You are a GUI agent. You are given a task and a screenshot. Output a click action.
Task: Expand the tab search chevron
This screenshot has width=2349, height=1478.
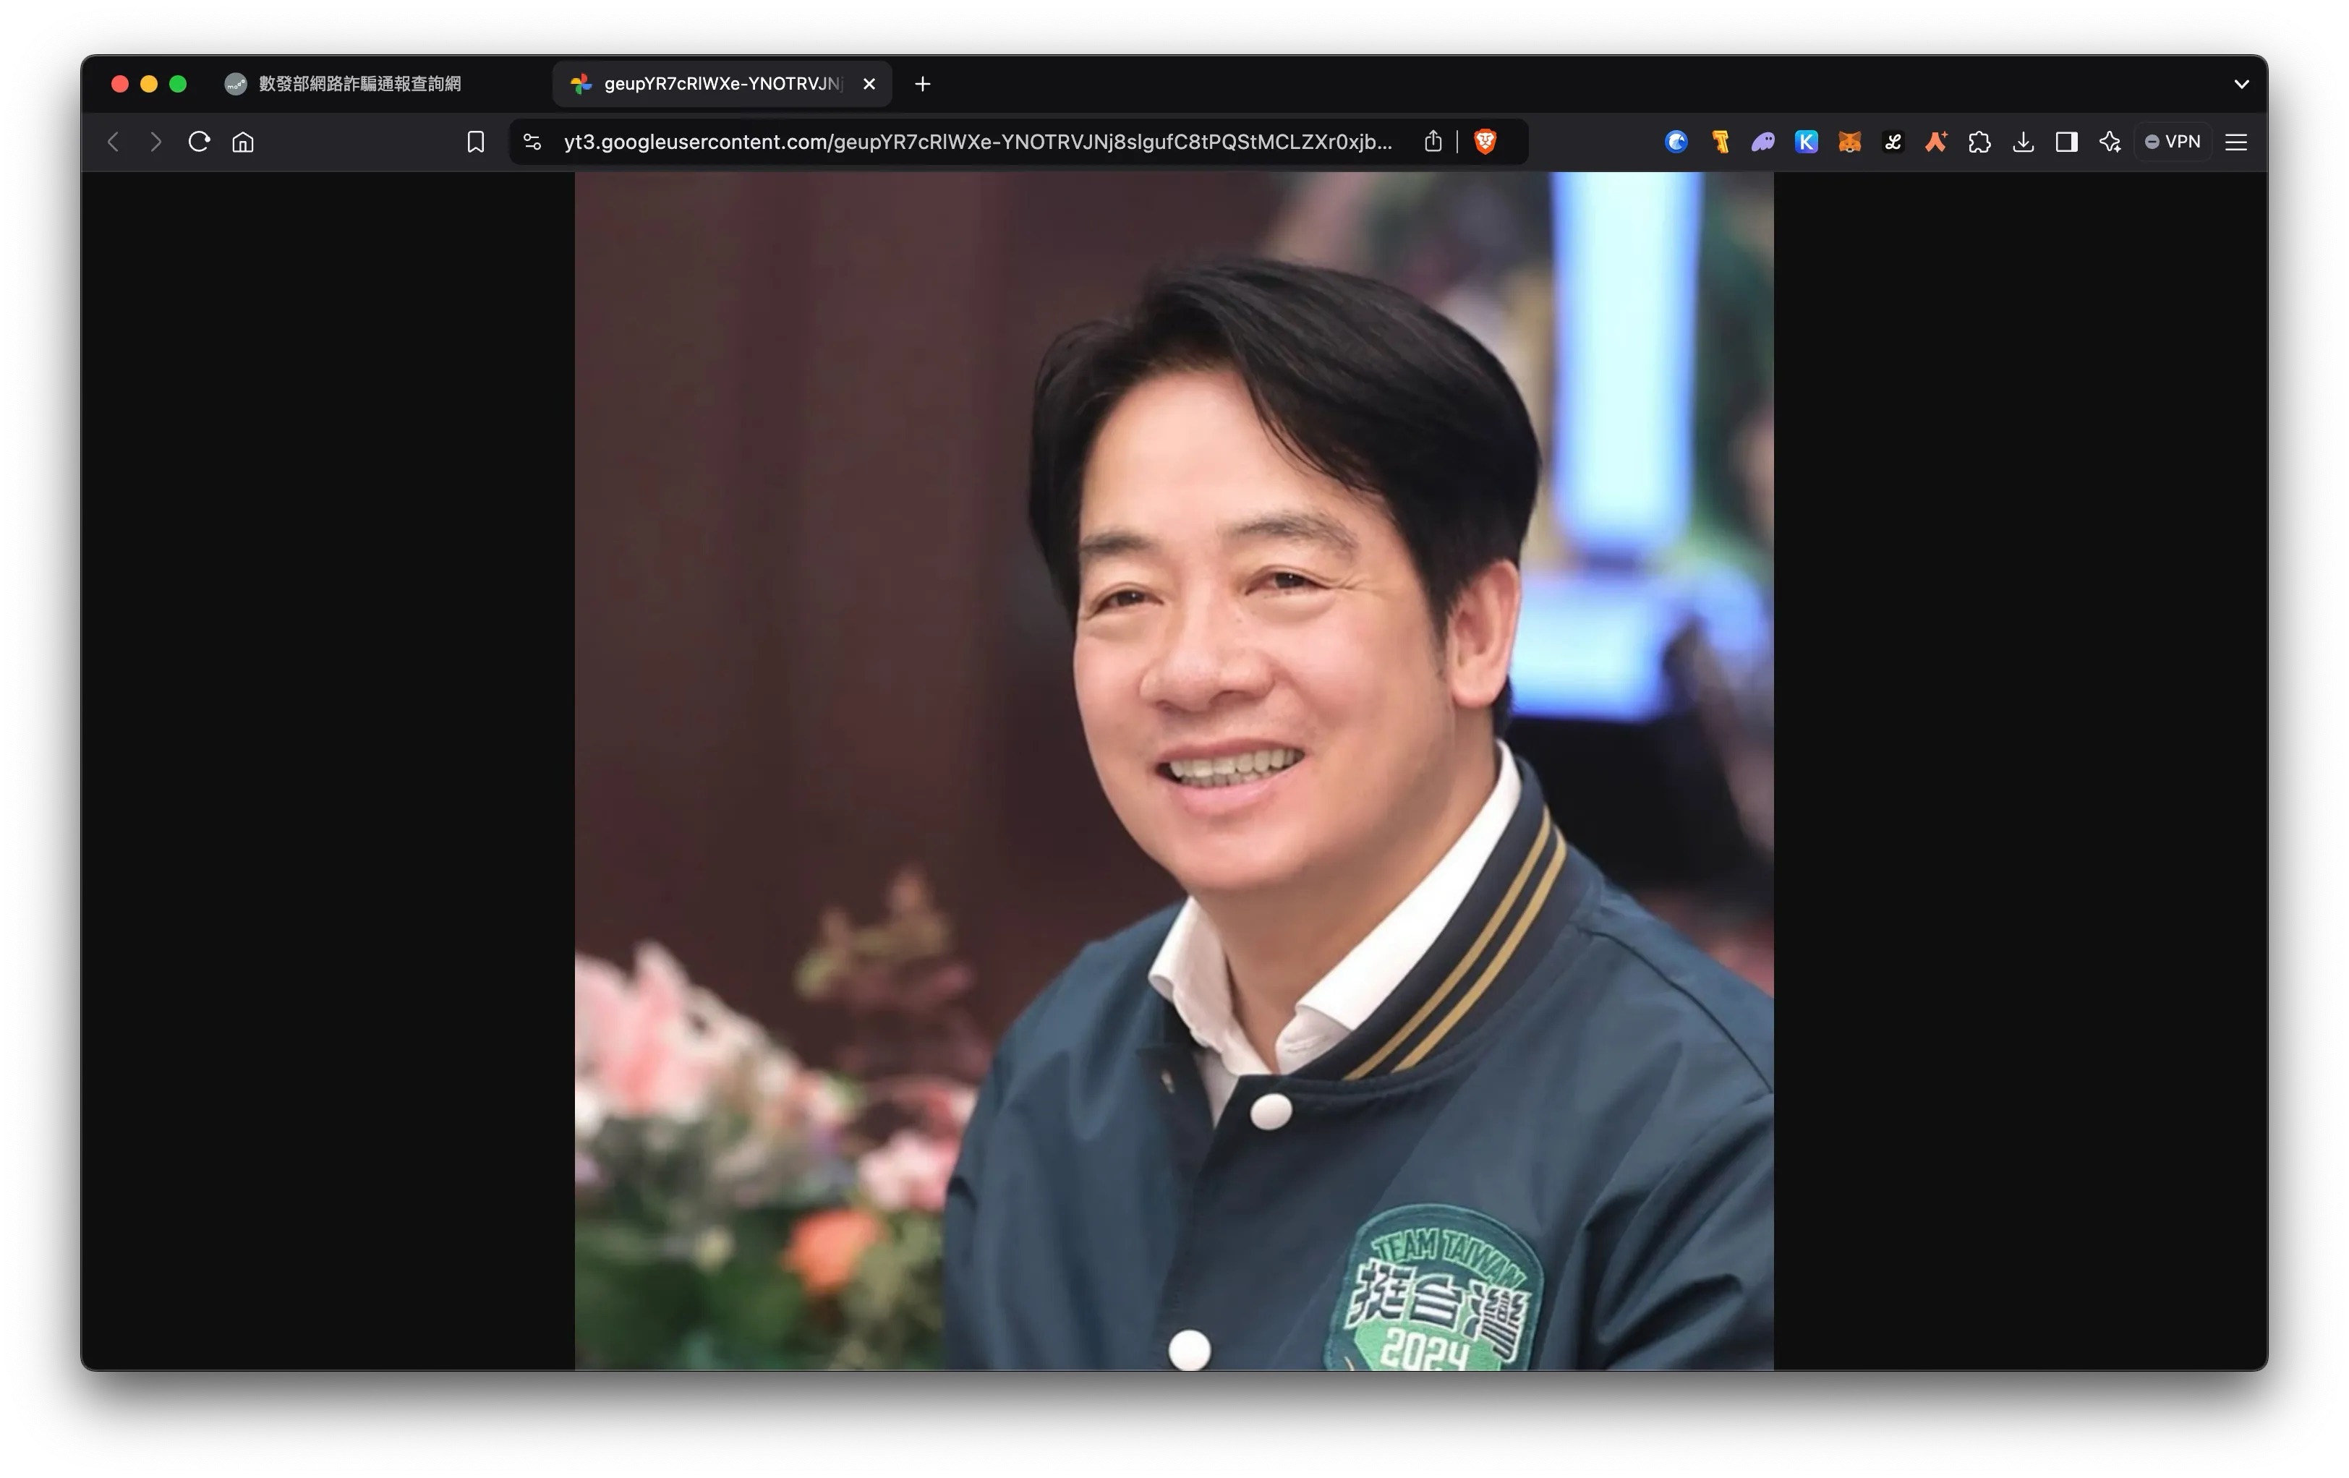pyautogui.click(x=2242, y=84)
